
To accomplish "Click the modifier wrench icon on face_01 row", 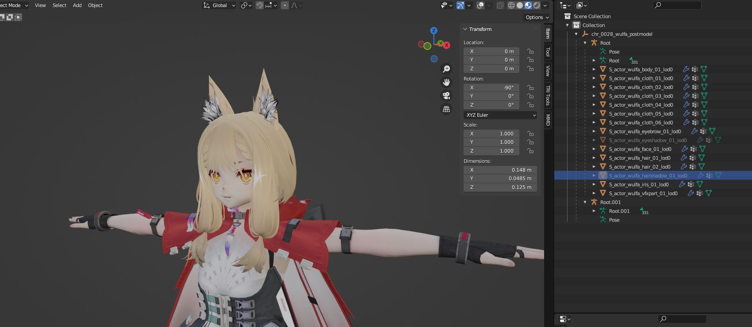I will (685, 149).
